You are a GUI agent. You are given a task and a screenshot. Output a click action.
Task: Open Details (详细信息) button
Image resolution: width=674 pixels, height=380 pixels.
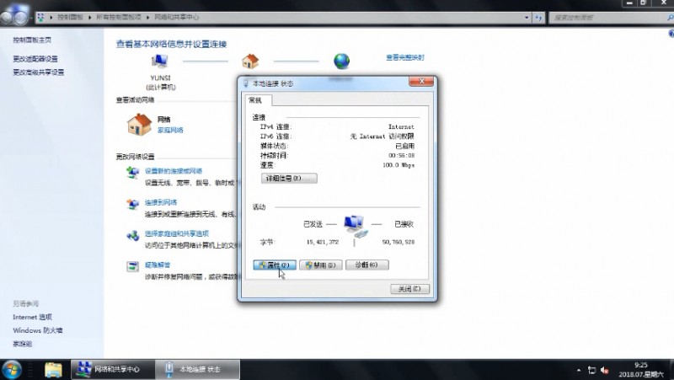289,178
